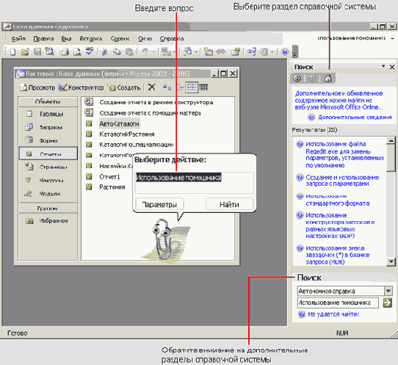The image size is (398, 365).
Task: Click the Open folder toolbar icon
Action: [x=25, y=52]
